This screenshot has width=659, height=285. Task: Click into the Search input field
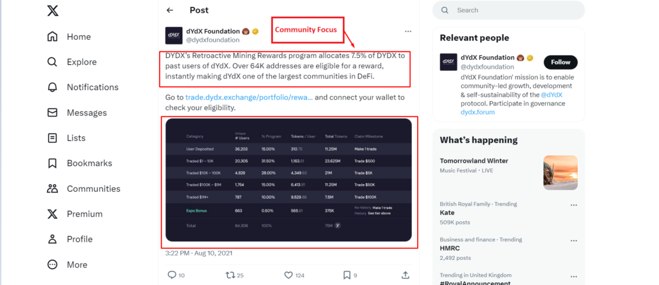coord(515,10)
